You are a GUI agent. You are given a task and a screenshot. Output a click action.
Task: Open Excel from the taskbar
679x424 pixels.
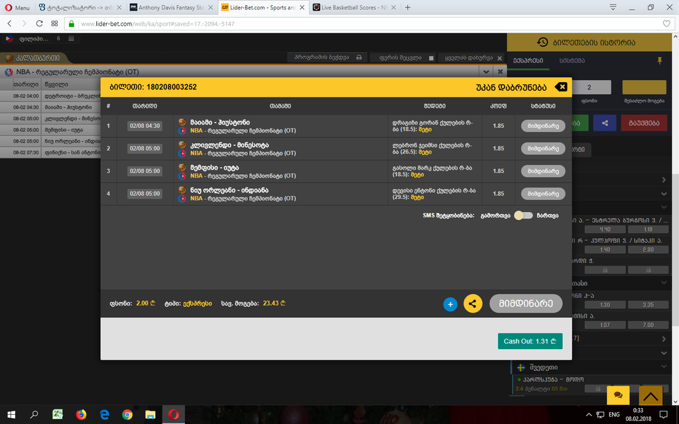tap(58, 415)
